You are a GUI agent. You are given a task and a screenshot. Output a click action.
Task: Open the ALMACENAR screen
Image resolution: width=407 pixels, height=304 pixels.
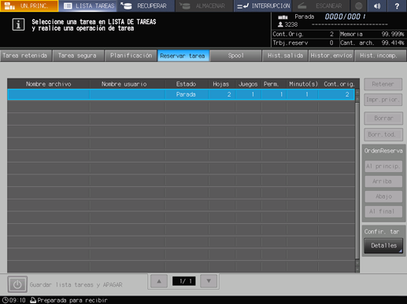pyautogui.click(x=204, y=5)
